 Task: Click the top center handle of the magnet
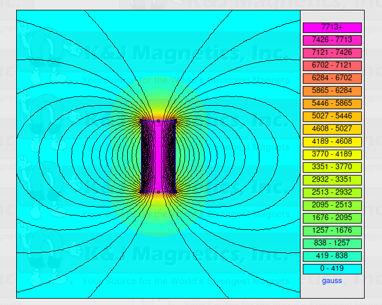pos(158,121)
